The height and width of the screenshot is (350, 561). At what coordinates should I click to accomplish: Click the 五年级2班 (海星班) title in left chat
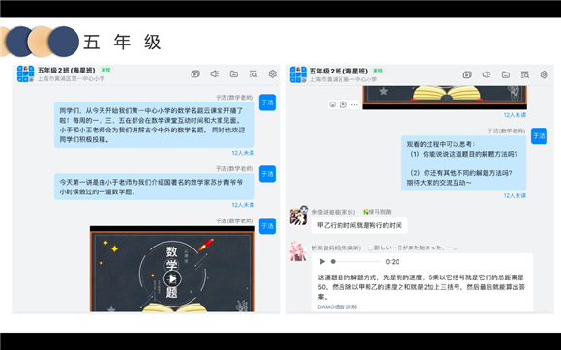tap(67, 70)
